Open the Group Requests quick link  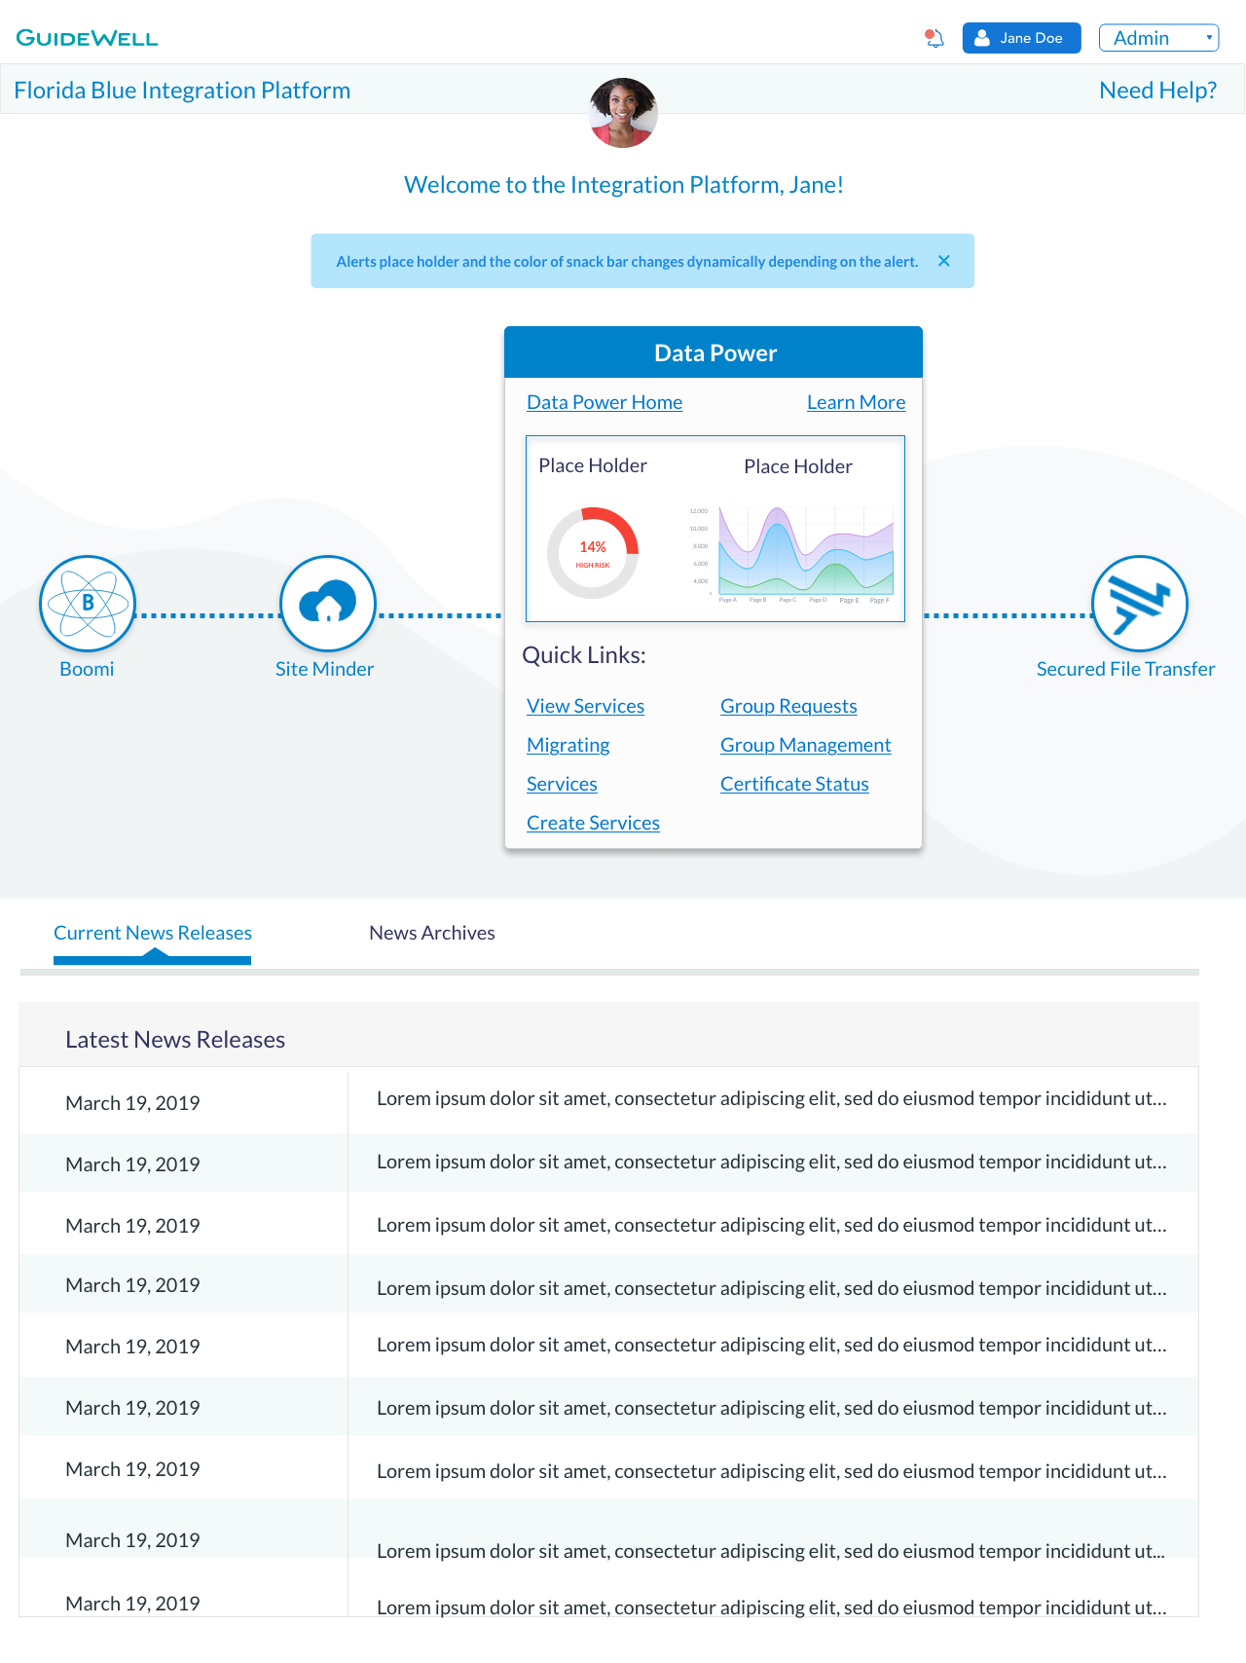pyautogui.click(x=788, y=706)
